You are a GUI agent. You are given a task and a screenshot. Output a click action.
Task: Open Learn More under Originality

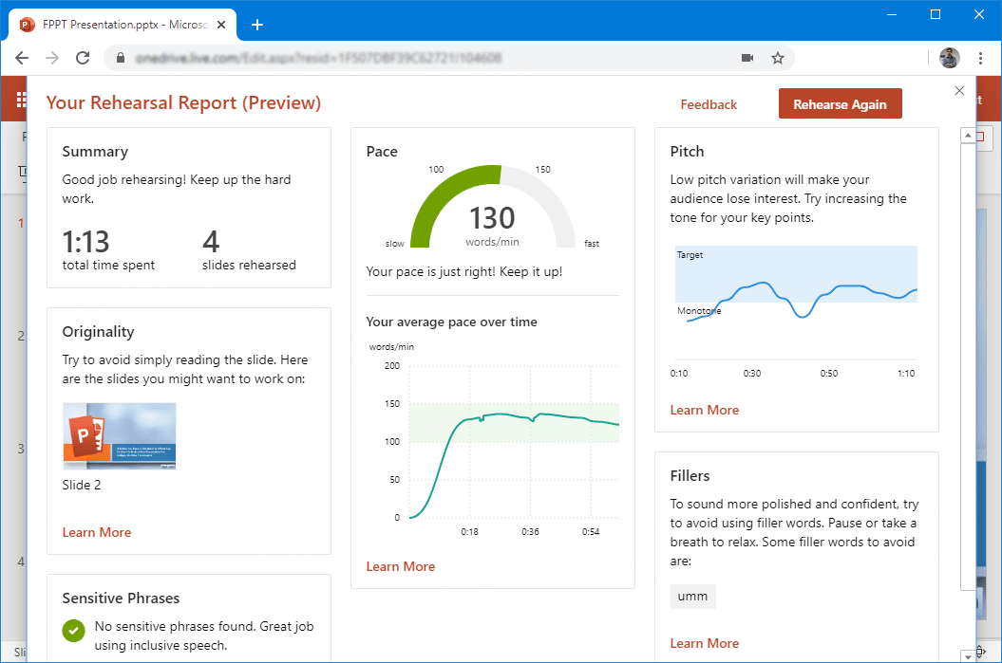97,532
